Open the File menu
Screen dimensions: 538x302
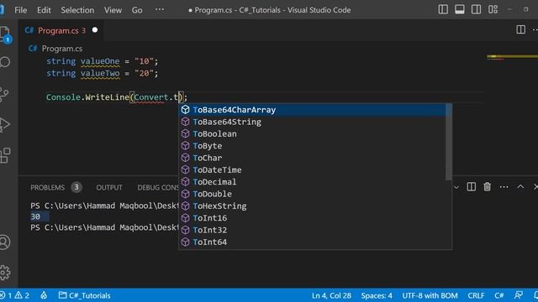click(x=20, y=10)
